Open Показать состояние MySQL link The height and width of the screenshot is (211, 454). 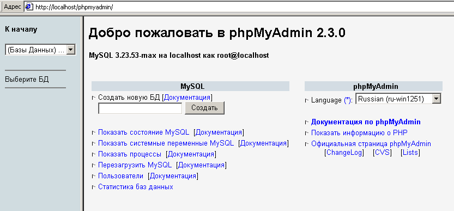[x=144, y=132]
